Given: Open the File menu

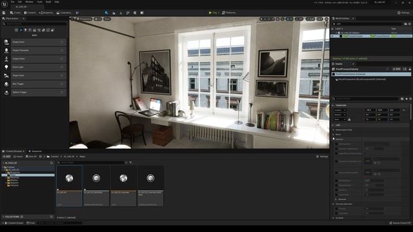Looking at the screenshot, I should 12,2.
